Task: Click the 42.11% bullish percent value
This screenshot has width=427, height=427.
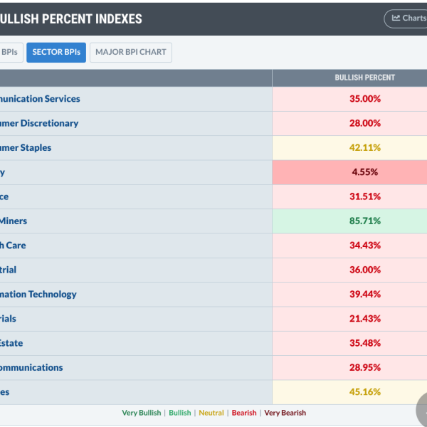Action: (365, 147)
